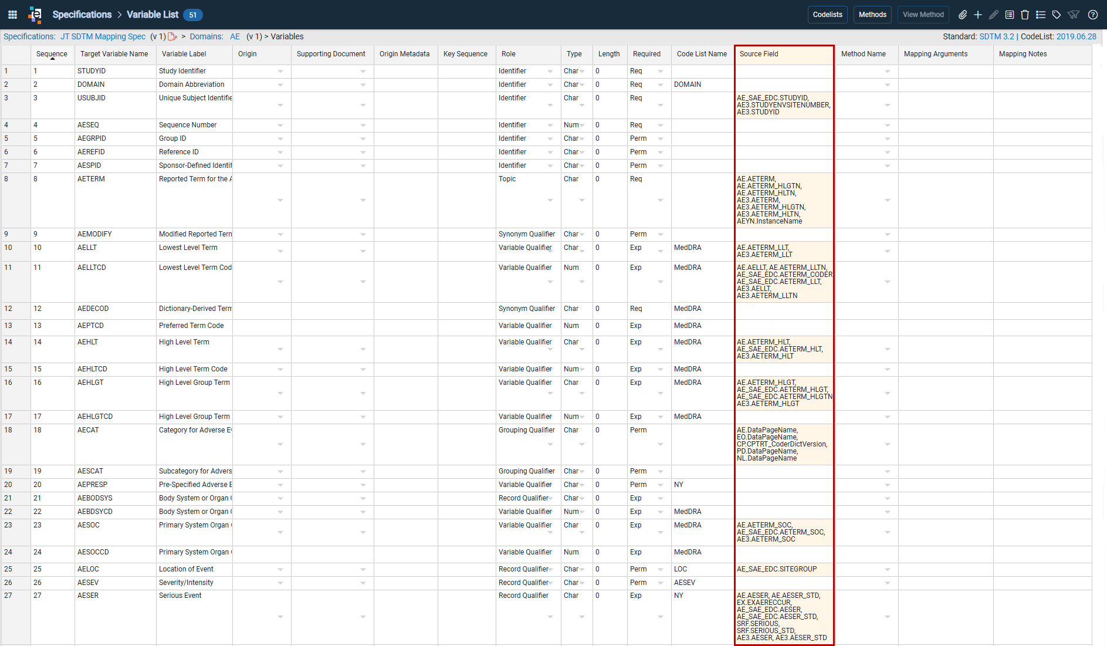Viewport: 1107px width, 646px height.
Task: Click the 'Preferred Term Code' label cell
Action: click(194, 328)
